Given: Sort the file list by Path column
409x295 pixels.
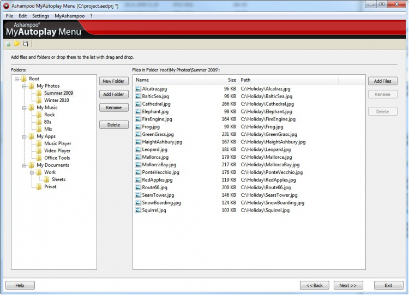Looking at the screenshot, I should (288, 80).
